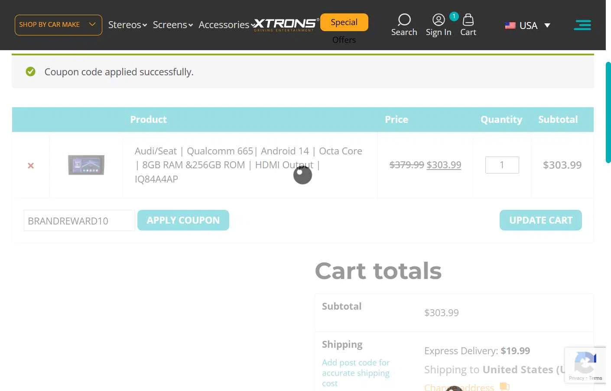
Task: Open the Audi/Seat Qualcomm 665 product link
Action: 248,165
